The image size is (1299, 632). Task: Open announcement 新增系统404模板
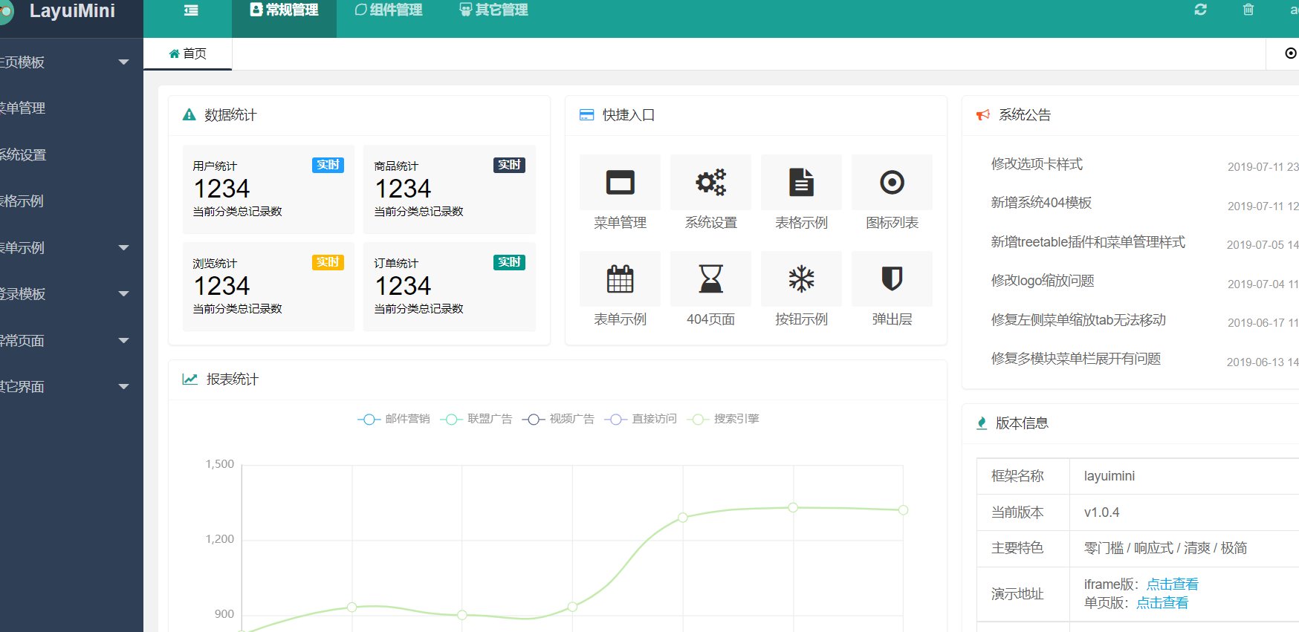1041,203
